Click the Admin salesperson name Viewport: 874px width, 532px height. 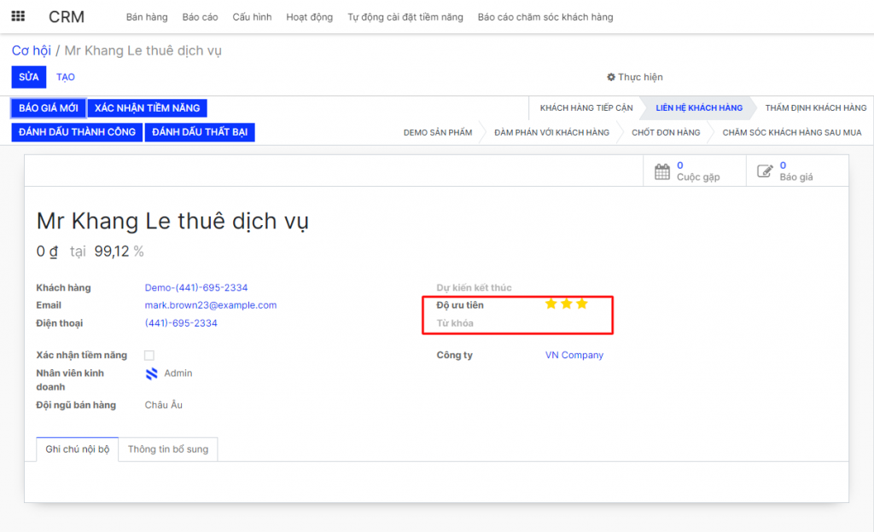click(x=178, y=373)
